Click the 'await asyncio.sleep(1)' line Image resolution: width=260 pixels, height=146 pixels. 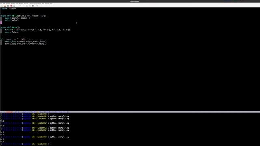click(17, 18)
